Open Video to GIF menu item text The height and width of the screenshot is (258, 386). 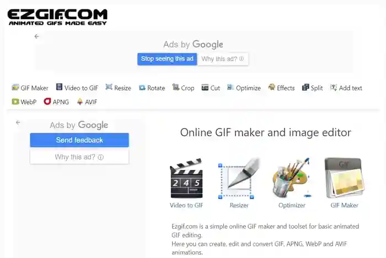81,88
